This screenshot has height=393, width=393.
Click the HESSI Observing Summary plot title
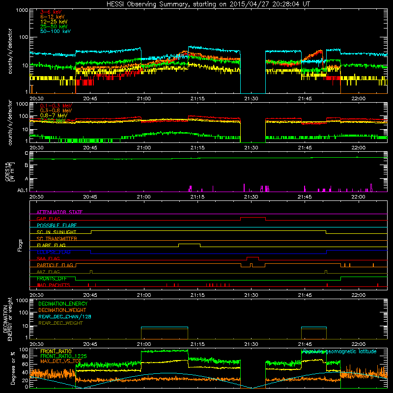tap(208, 4)
